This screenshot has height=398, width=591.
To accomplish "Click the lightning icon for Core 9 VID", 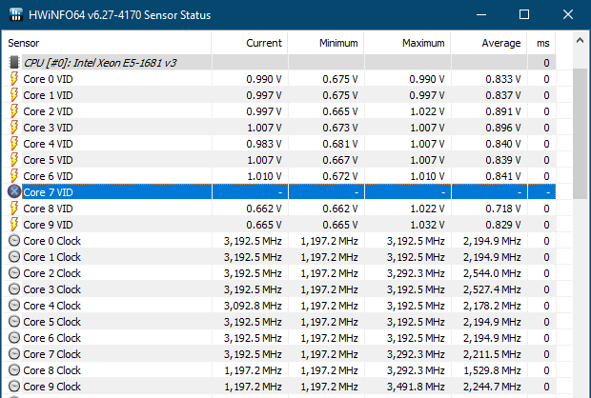I will coord(14,224).
